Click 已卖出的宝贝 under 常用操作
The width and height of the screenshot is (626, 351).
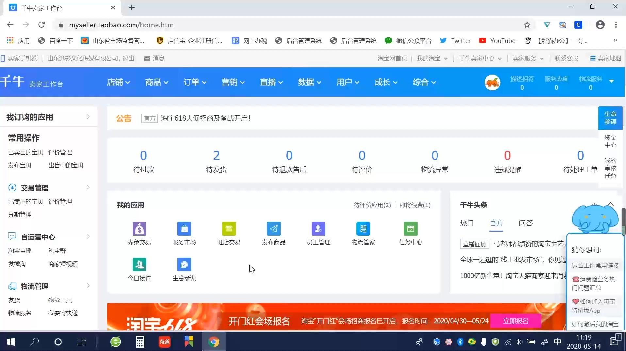pyautogui.click(x=25, y=152)
